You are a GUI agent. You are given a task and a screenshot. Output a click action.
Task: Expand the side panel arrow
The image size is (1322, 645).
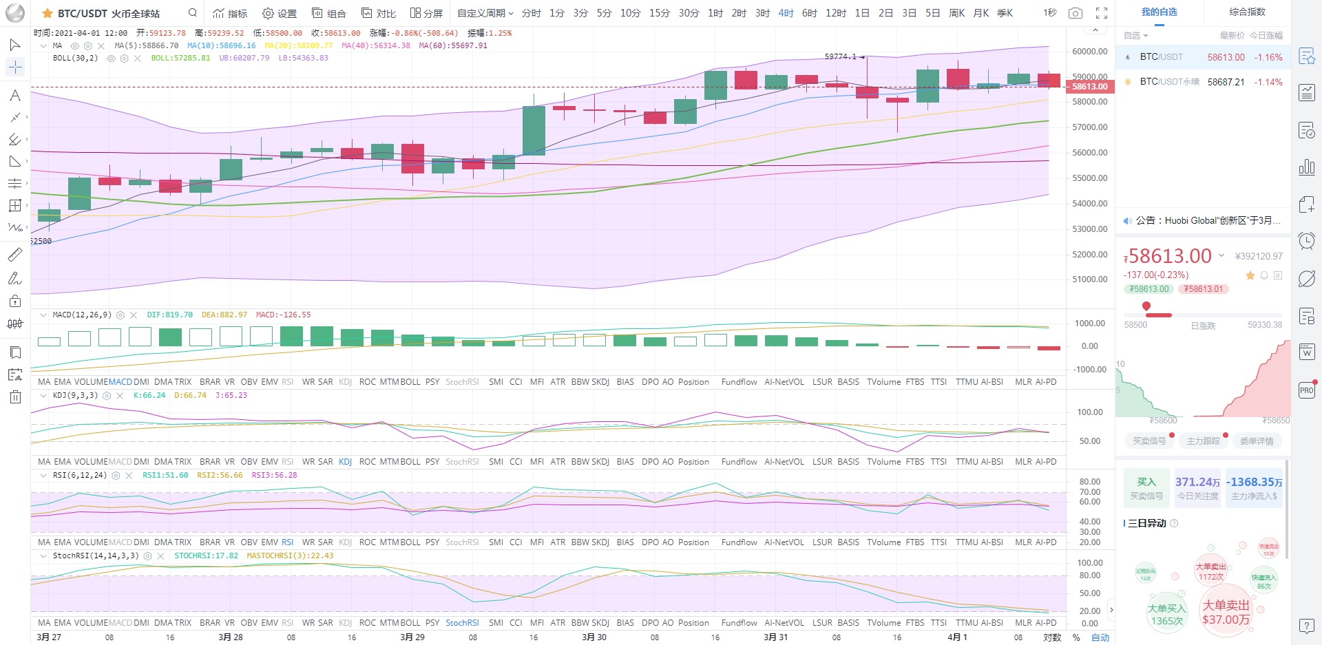[x=1111, y=610]
